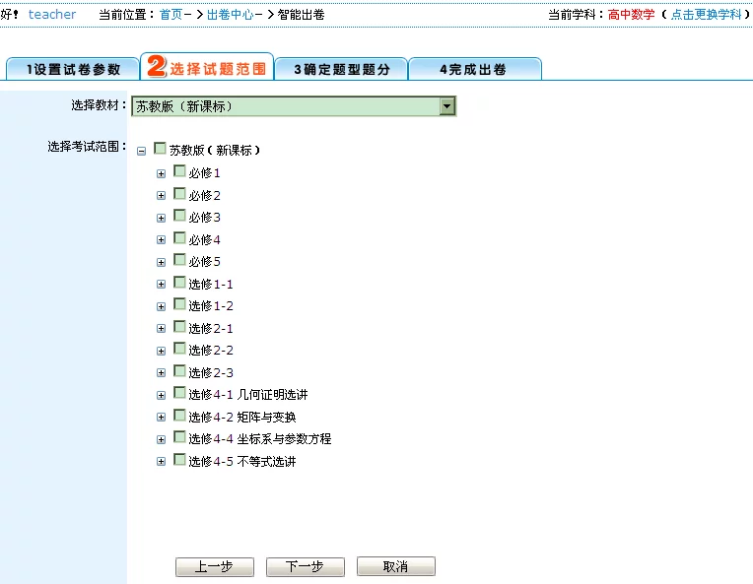Switch to tab 1设置试卷参数
Image resolution: width=753 pixels, height=584 pixels.
(73, 69)
